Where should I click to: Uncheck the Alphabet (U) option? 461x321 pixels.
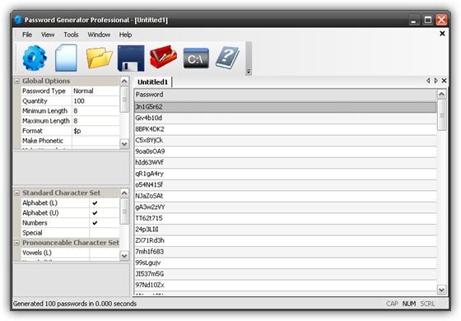(95, 213)
